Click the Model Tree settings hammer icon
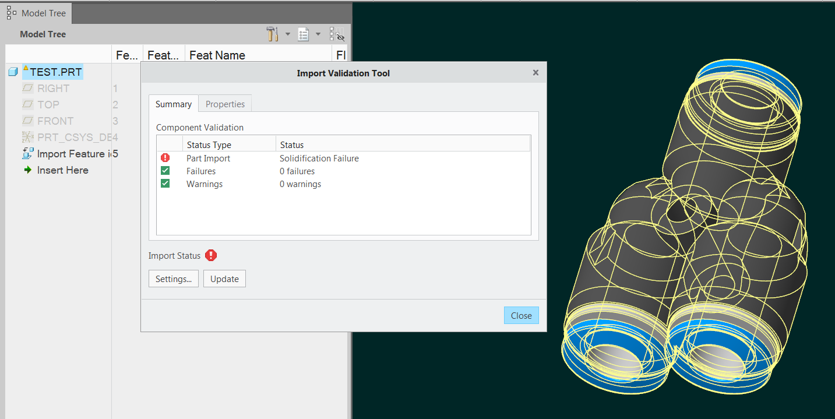The width and height of the screenshot is (835, 419). pos(272,34)
